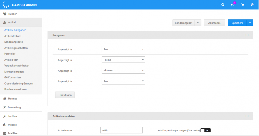The image size is (259, 136).
Task: Click the power logout icon
Action: (252, 5)
